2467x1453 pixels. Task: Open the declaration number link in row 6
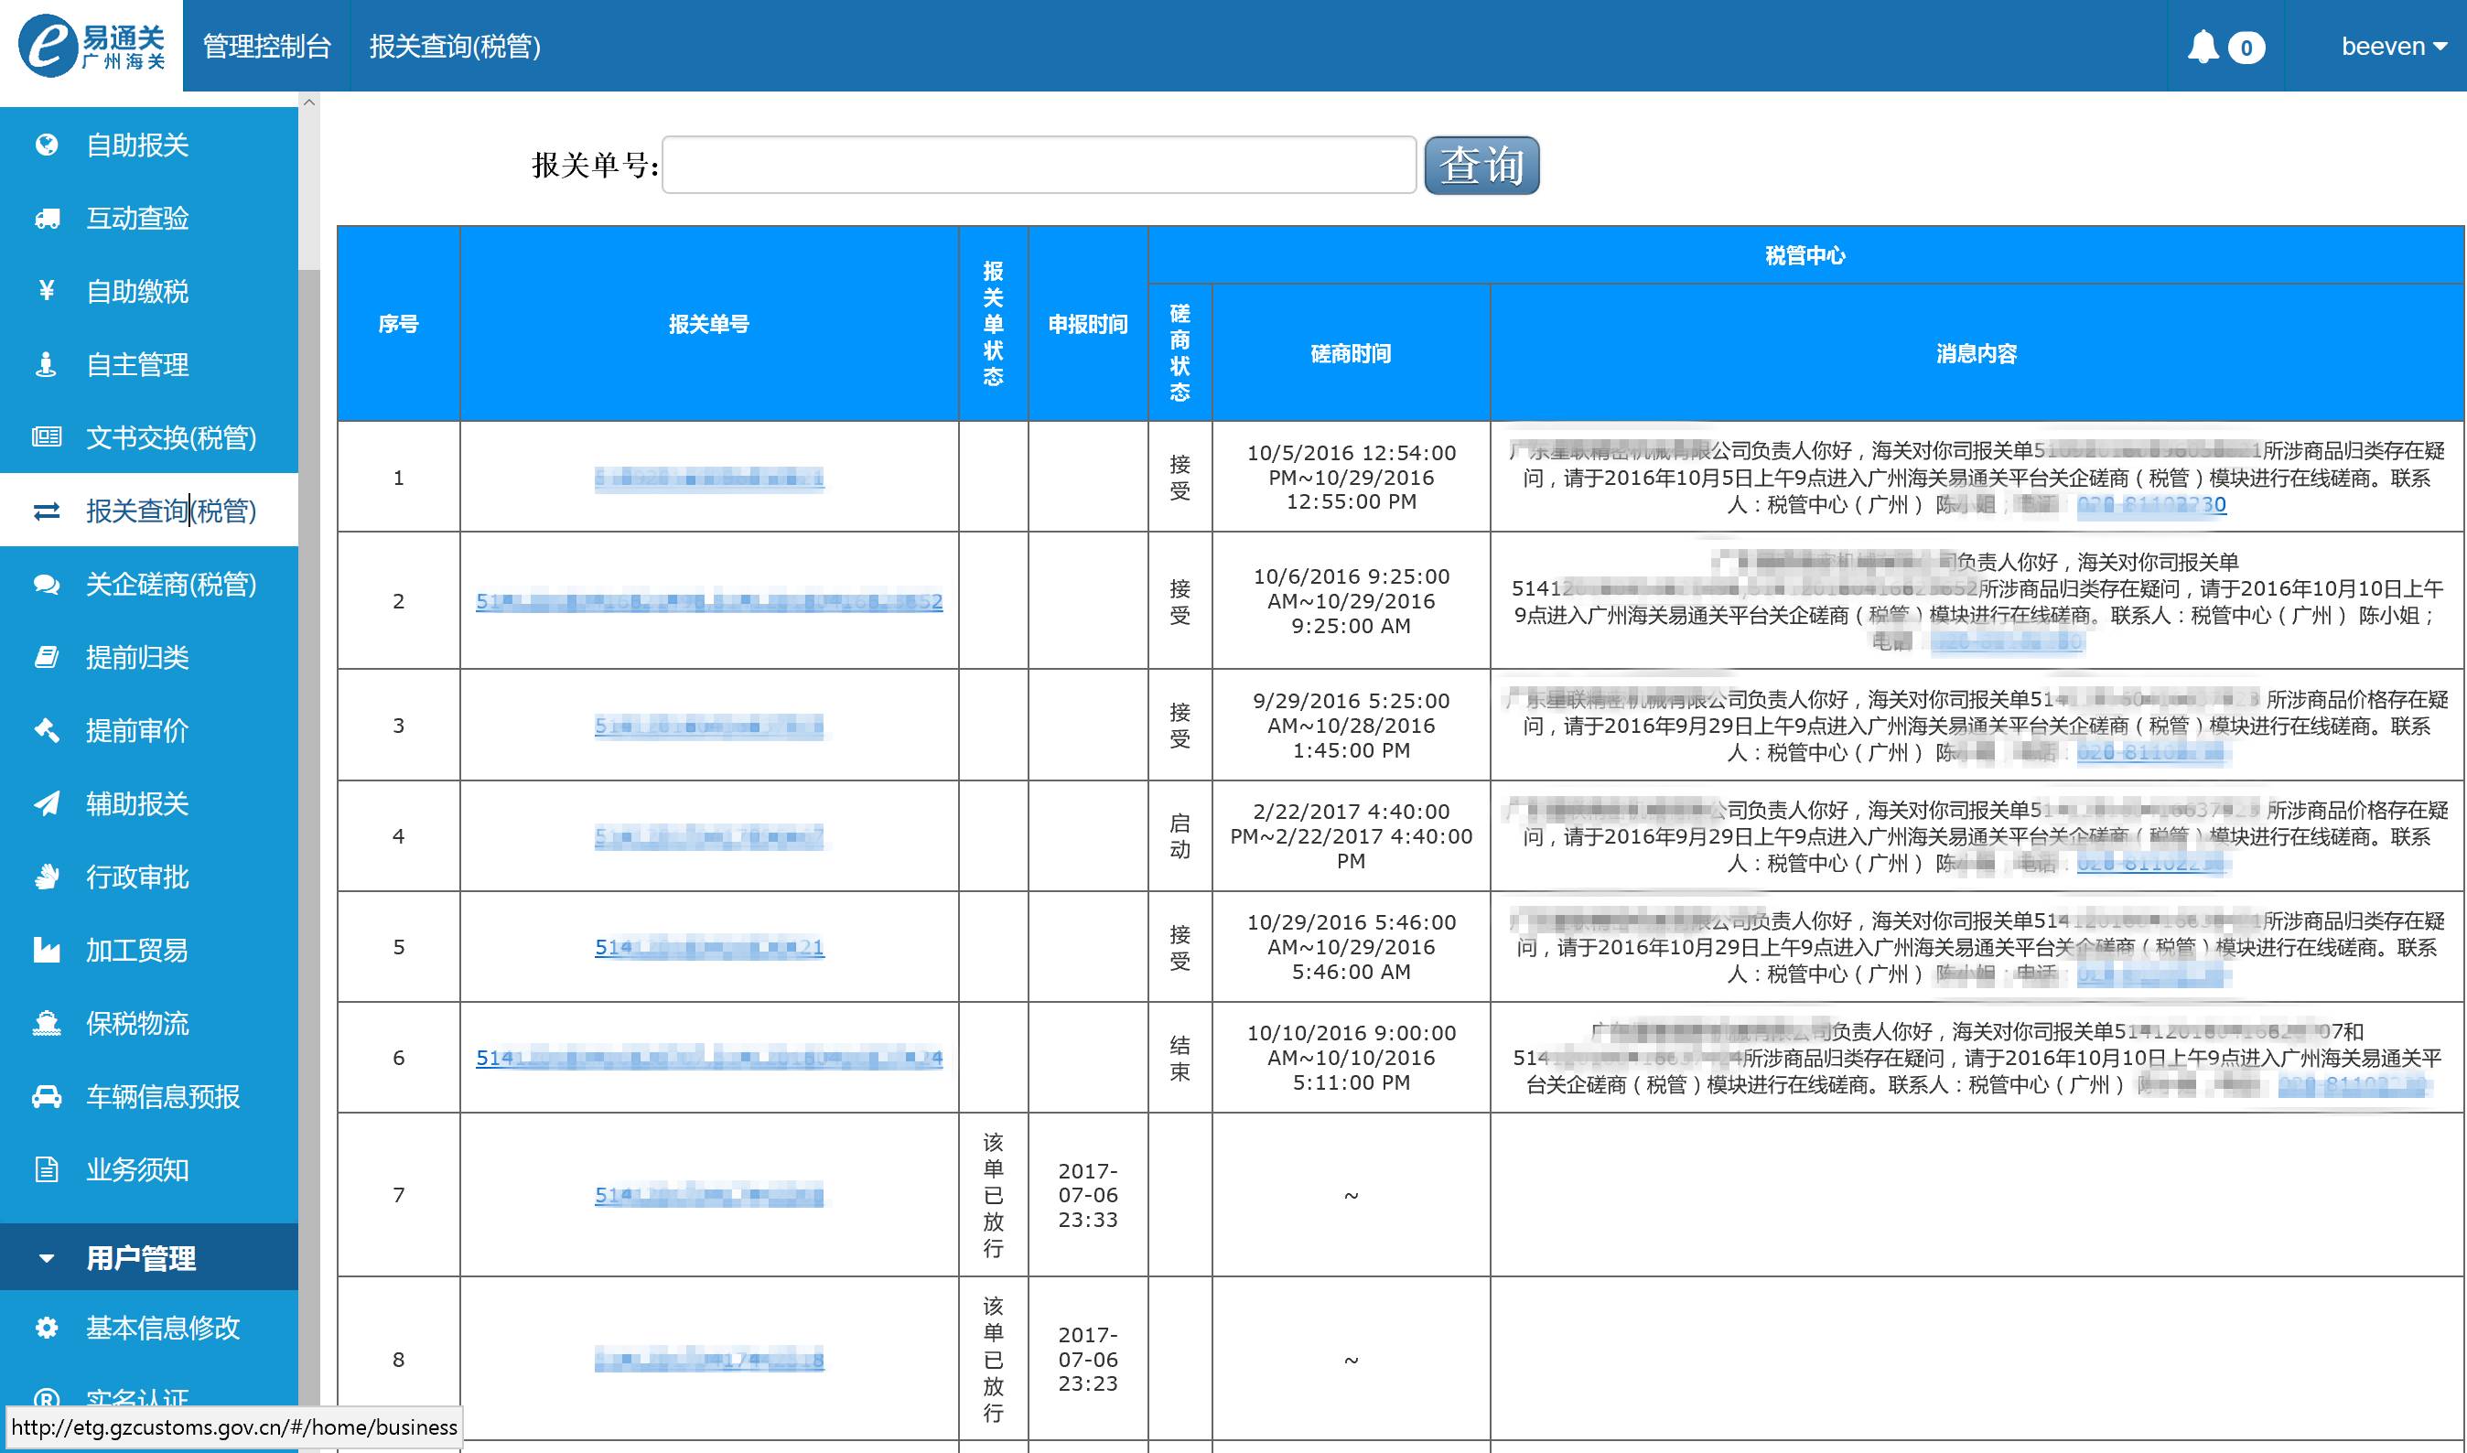(x=709, y=1058)
